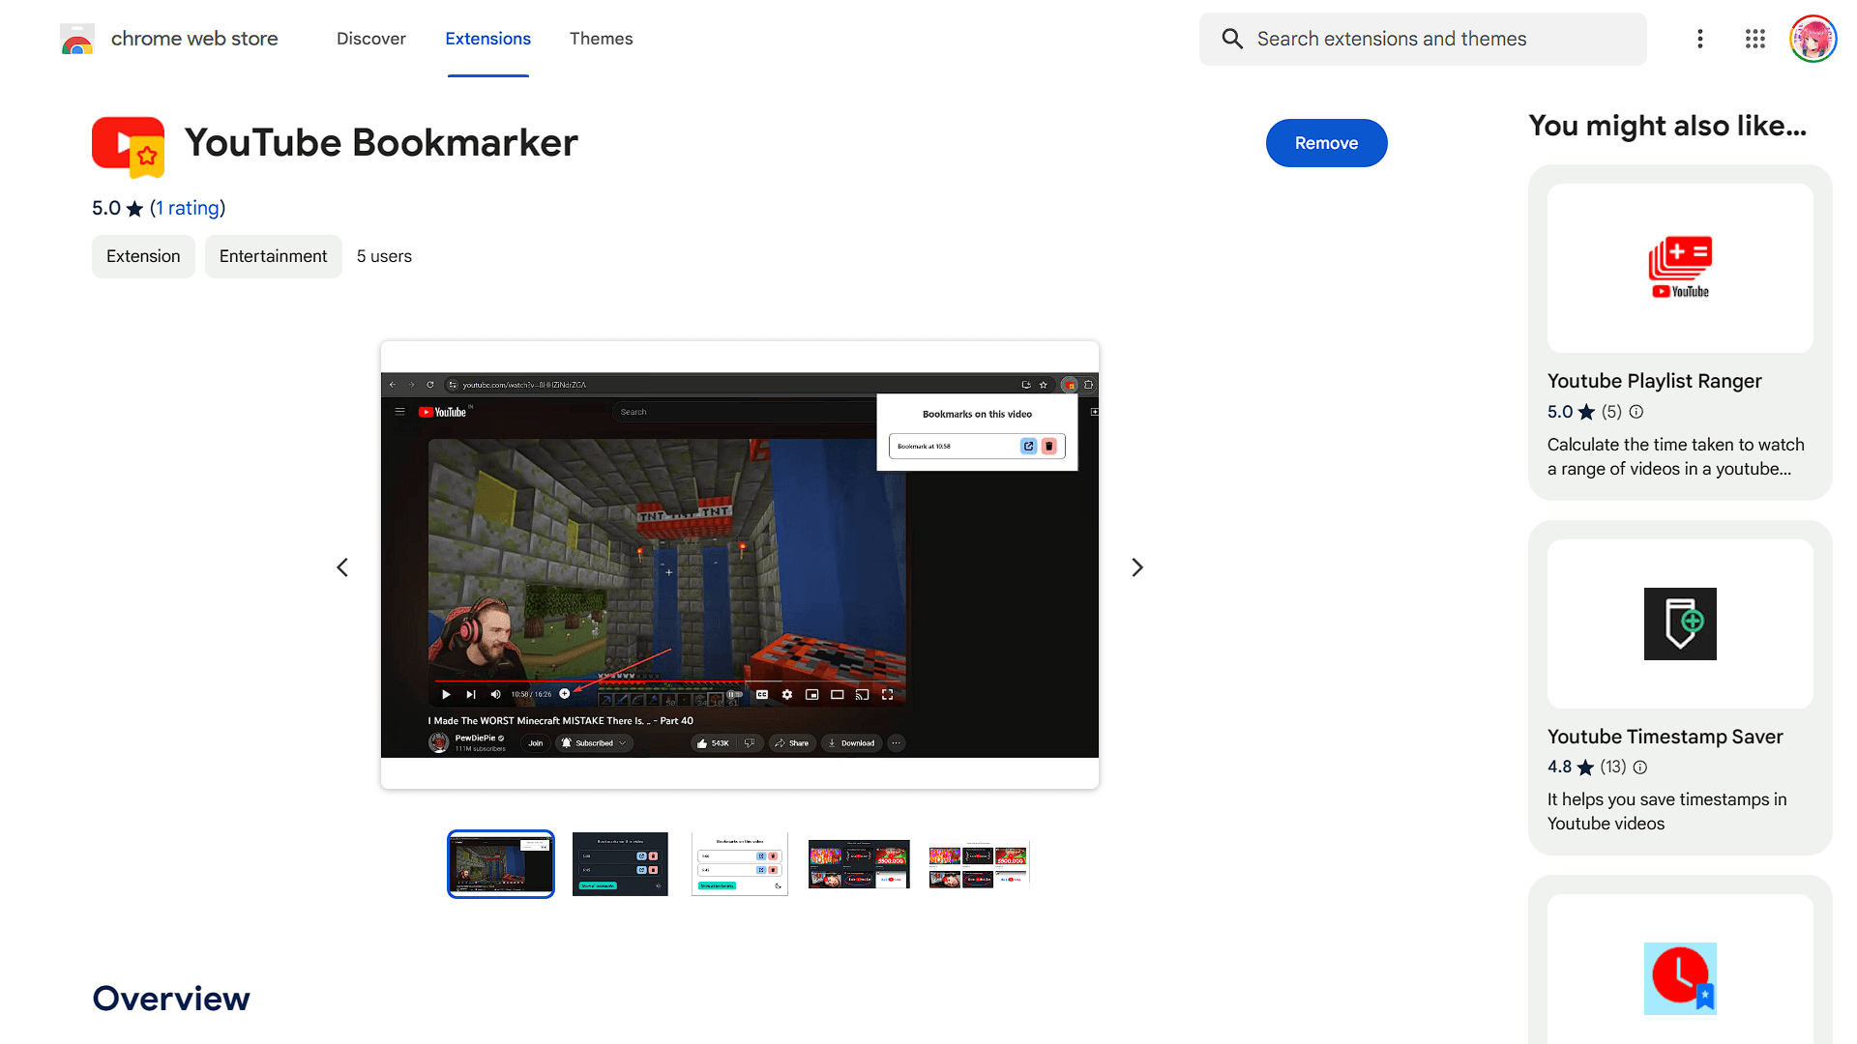The height and width of the screenshot is (1044, 1857).
Task: Click the Extension category chip
Action: [x=143, y=256]
